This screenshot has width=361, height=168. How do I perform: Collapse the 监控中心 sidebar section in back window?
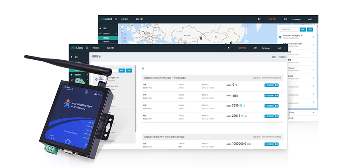(x=116, y=33)
